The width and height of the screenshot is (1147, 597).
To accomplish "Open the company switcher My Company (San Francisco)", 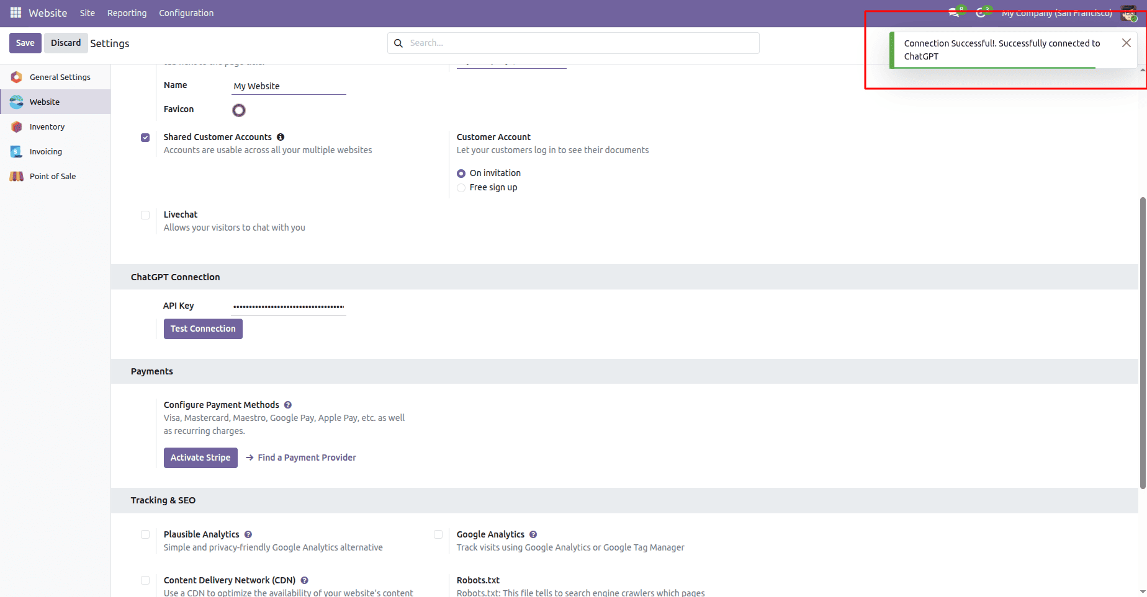I will 1056,13.
